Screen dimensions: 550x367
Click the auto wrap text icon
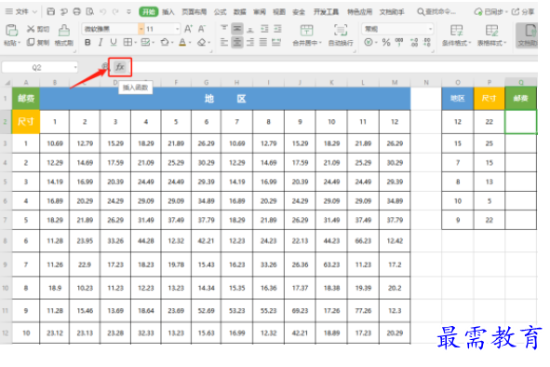[x=341, y=30]
